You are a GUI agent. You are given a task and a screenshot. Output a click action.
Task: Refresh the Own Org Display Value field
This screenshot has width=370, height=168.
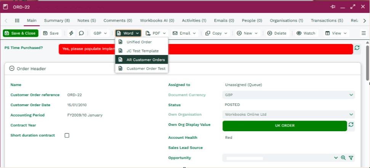pyautogui.click(x=351, y=124)
